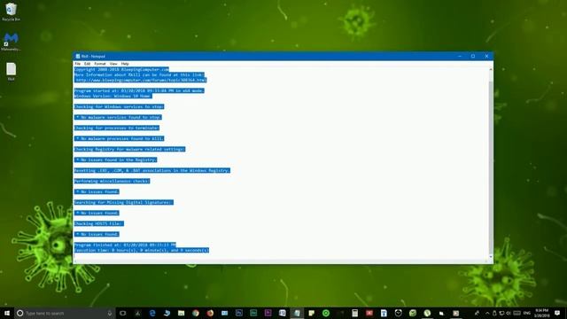Viewport: 567px width, 319px height.
Task: Open File Explorer from the taskbar
Action: click(181, 313)
